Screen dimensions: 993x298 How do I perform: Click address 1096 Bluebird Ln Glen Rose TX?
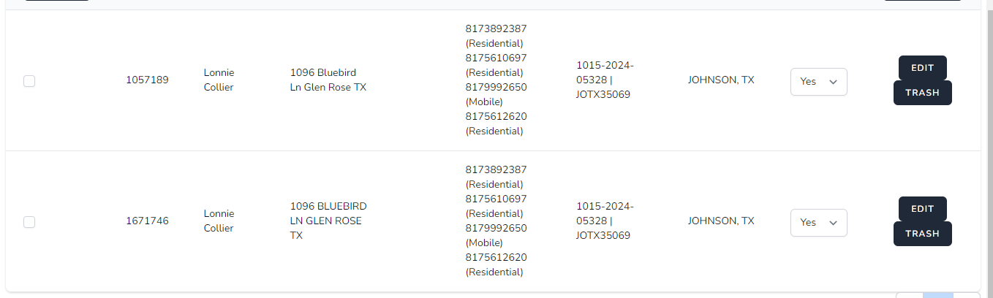[328, 80]
